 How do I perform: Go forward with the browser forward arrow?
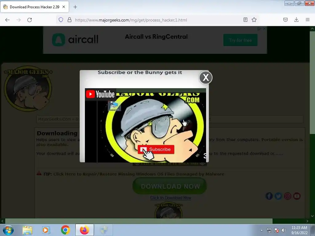tap(18, 20)
